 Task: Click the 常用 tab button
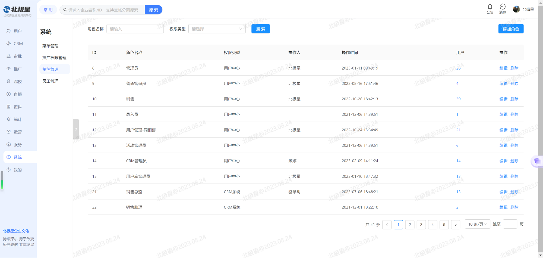[48, 10]
